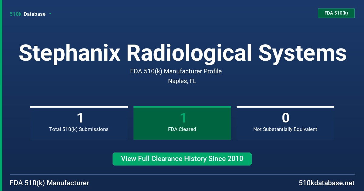Click the Total 510(k) Submissions label
The height and width of the screenshot is (191, 364).
point(79,129)
